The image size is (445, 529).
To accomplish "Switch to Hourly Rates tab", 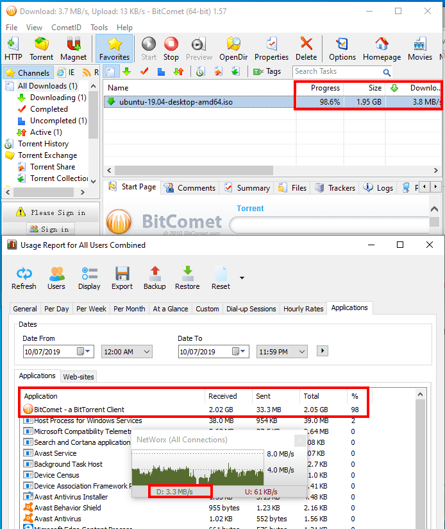I will click(303, 309).
